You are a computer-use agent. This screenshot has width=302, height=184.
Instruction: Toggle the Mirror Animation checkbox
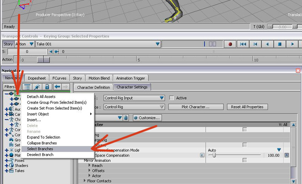(x=245, y=160)
